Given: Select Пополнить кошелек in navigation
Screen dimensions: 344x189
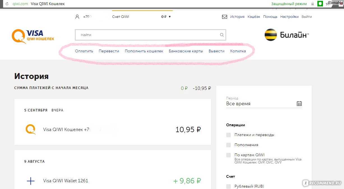Looking at the screenshot, I should (x=144, y=51).
